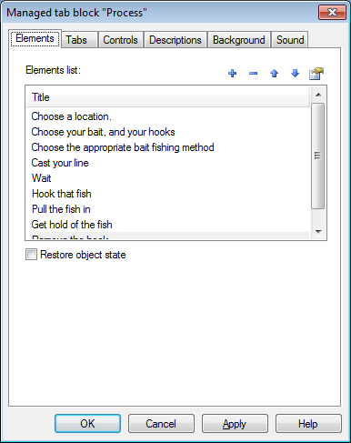Add a new element with plus icon
The height and width of the screenshot is (443, 351).
233,74
